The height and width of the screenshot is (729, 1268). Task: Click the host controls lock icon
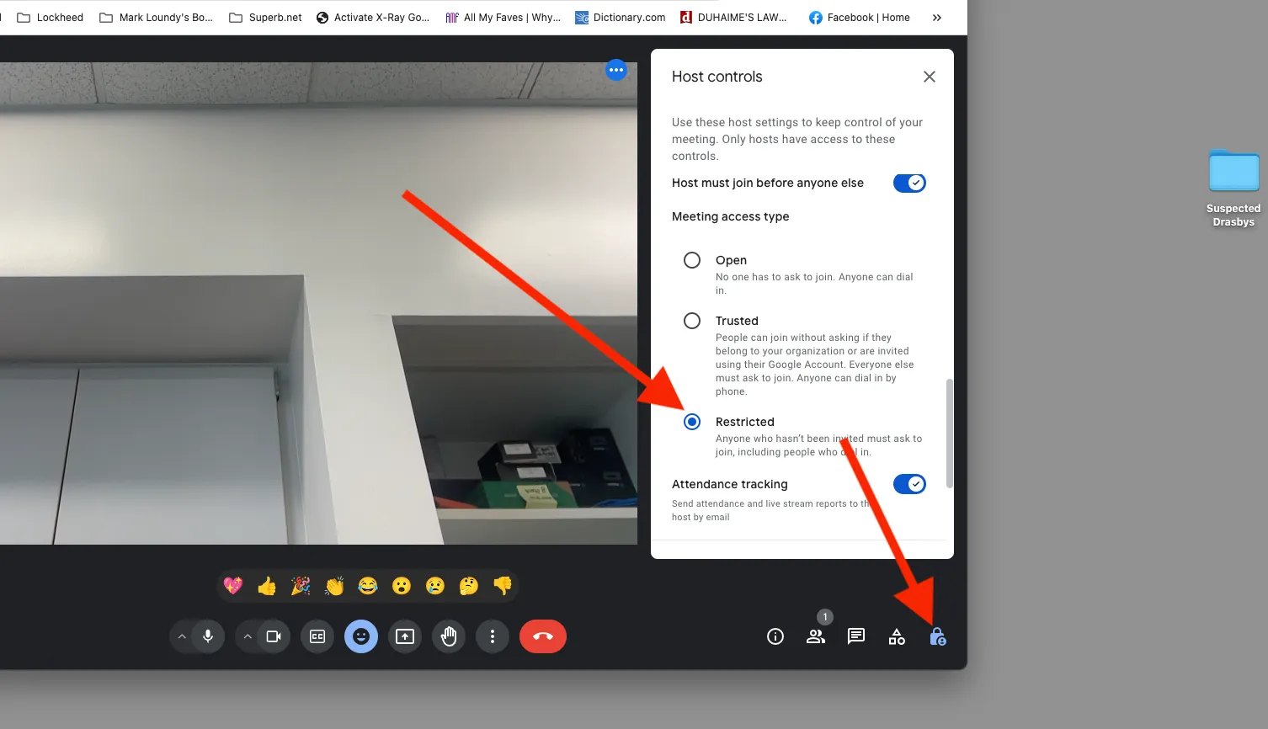937,636
